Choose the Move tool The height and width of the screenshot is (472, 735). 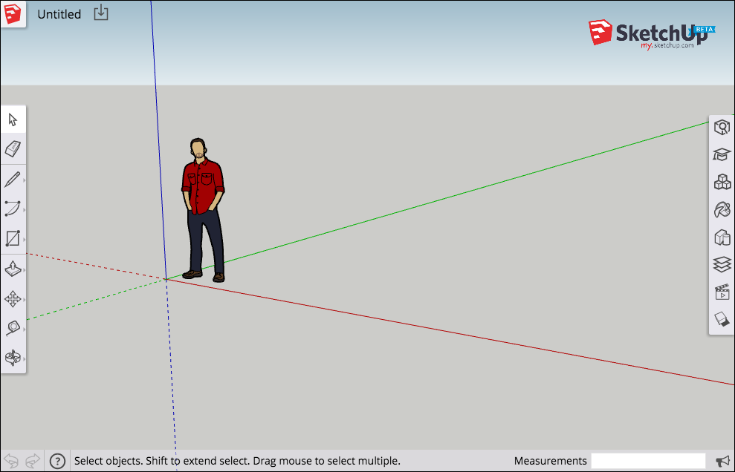(13, 299)
